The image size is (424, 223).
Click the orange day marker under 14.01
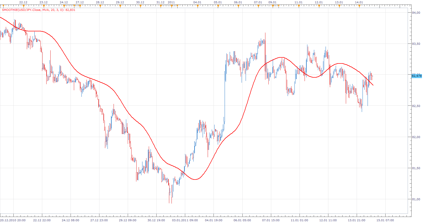[359, 6]
